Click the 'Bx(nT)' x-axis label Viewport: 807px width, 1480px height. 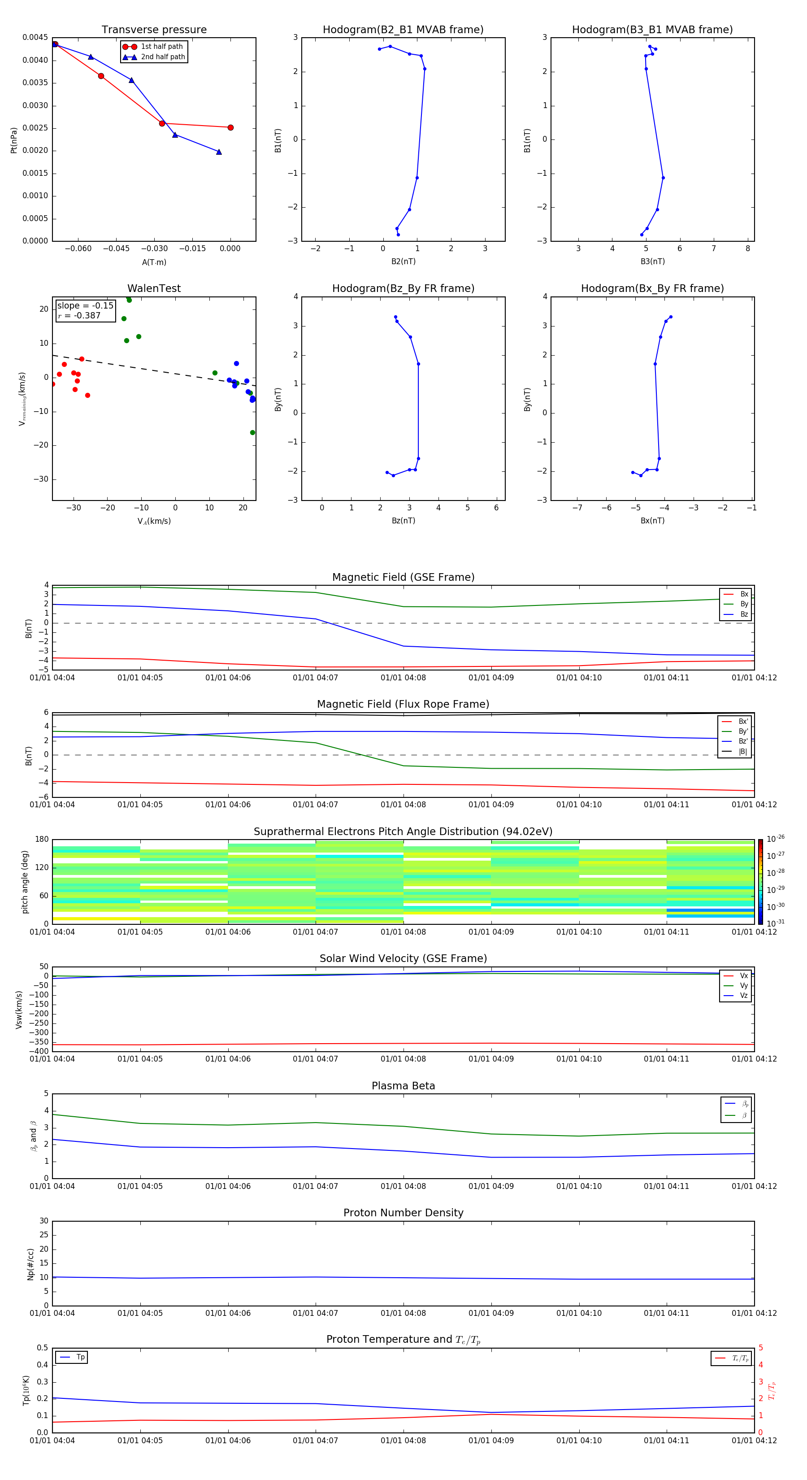652,521
